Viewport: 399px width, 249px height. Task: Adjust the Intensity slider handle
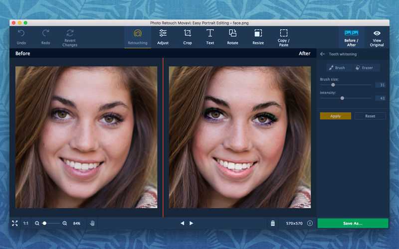click(x=342, y=98)
